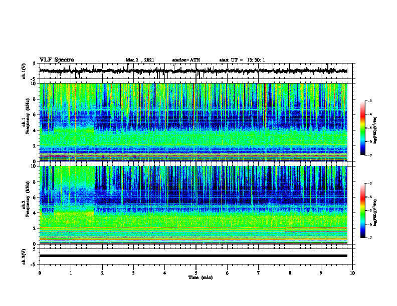This screenshot has width=397, height=306.
Task: Click time axis tick label 0
Action: pos(40,273)
